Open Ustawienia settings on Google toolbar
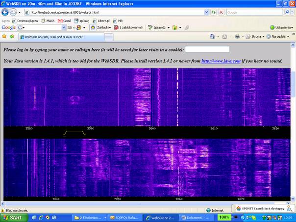 [281, 27]
